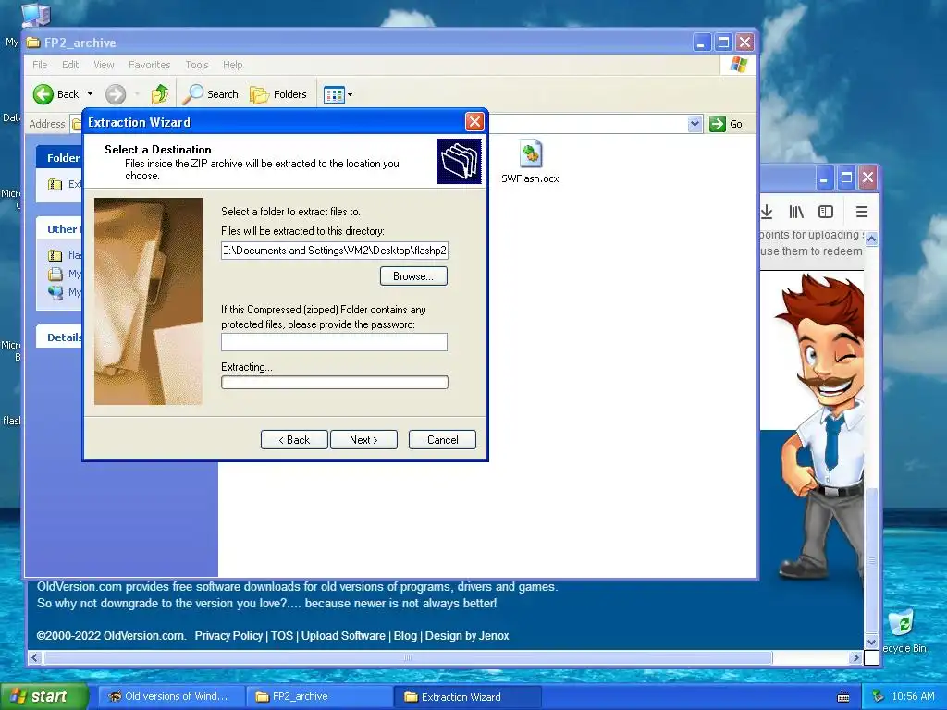
Task: Switch to Old versions of Windows taskbar item
Action: click(x=171, y=696)
